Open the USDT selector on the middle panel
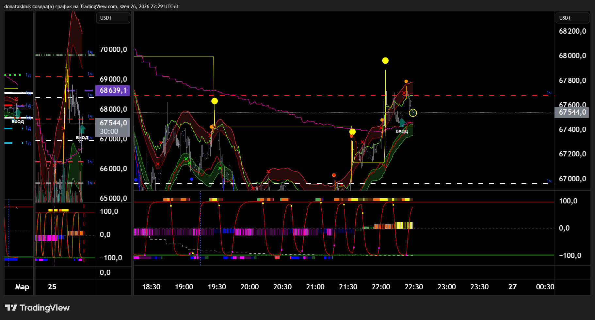The height and width of the screenshot is (320, 595). (x=113, y=18)
